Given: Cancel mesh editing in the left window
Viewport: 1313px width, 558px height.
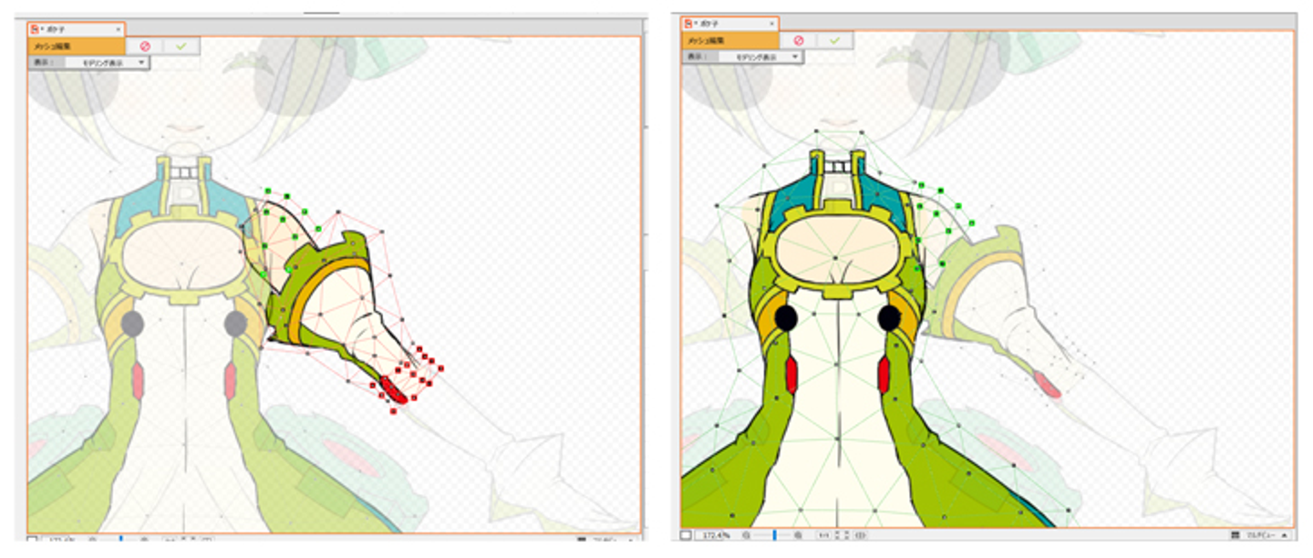Looking at the screenshot, I should coord(144,45).
